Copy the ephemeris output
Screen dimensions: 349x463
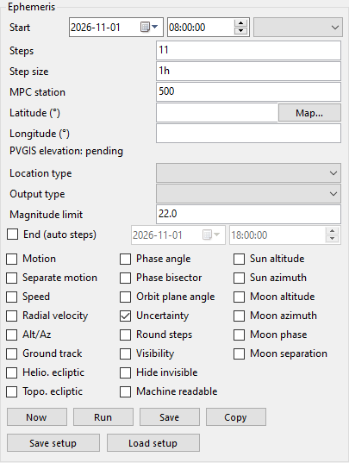coord(236,417)
